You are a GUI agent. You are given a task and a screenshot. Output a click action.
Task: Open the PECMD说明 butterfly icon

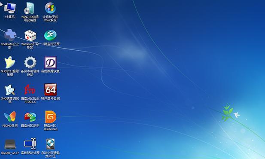10,117
